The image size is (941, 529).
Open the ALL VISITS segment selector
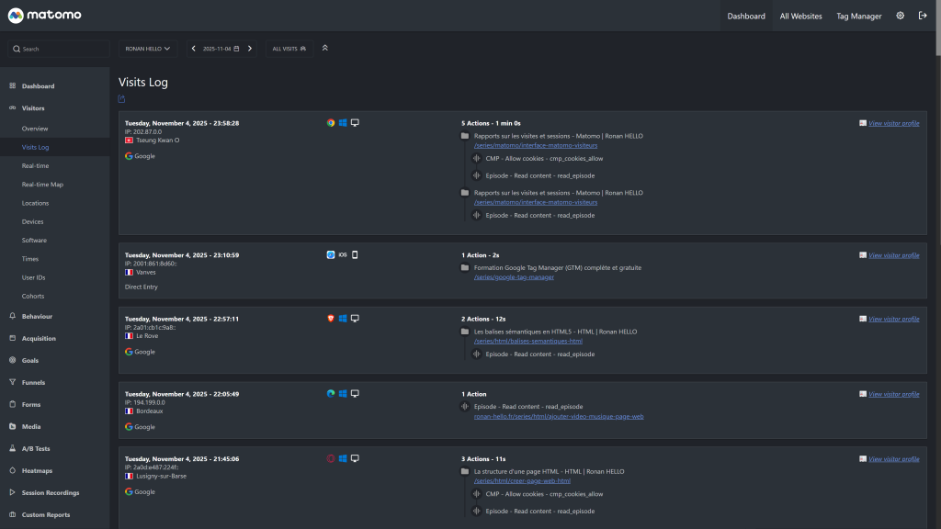coord(289,49)
